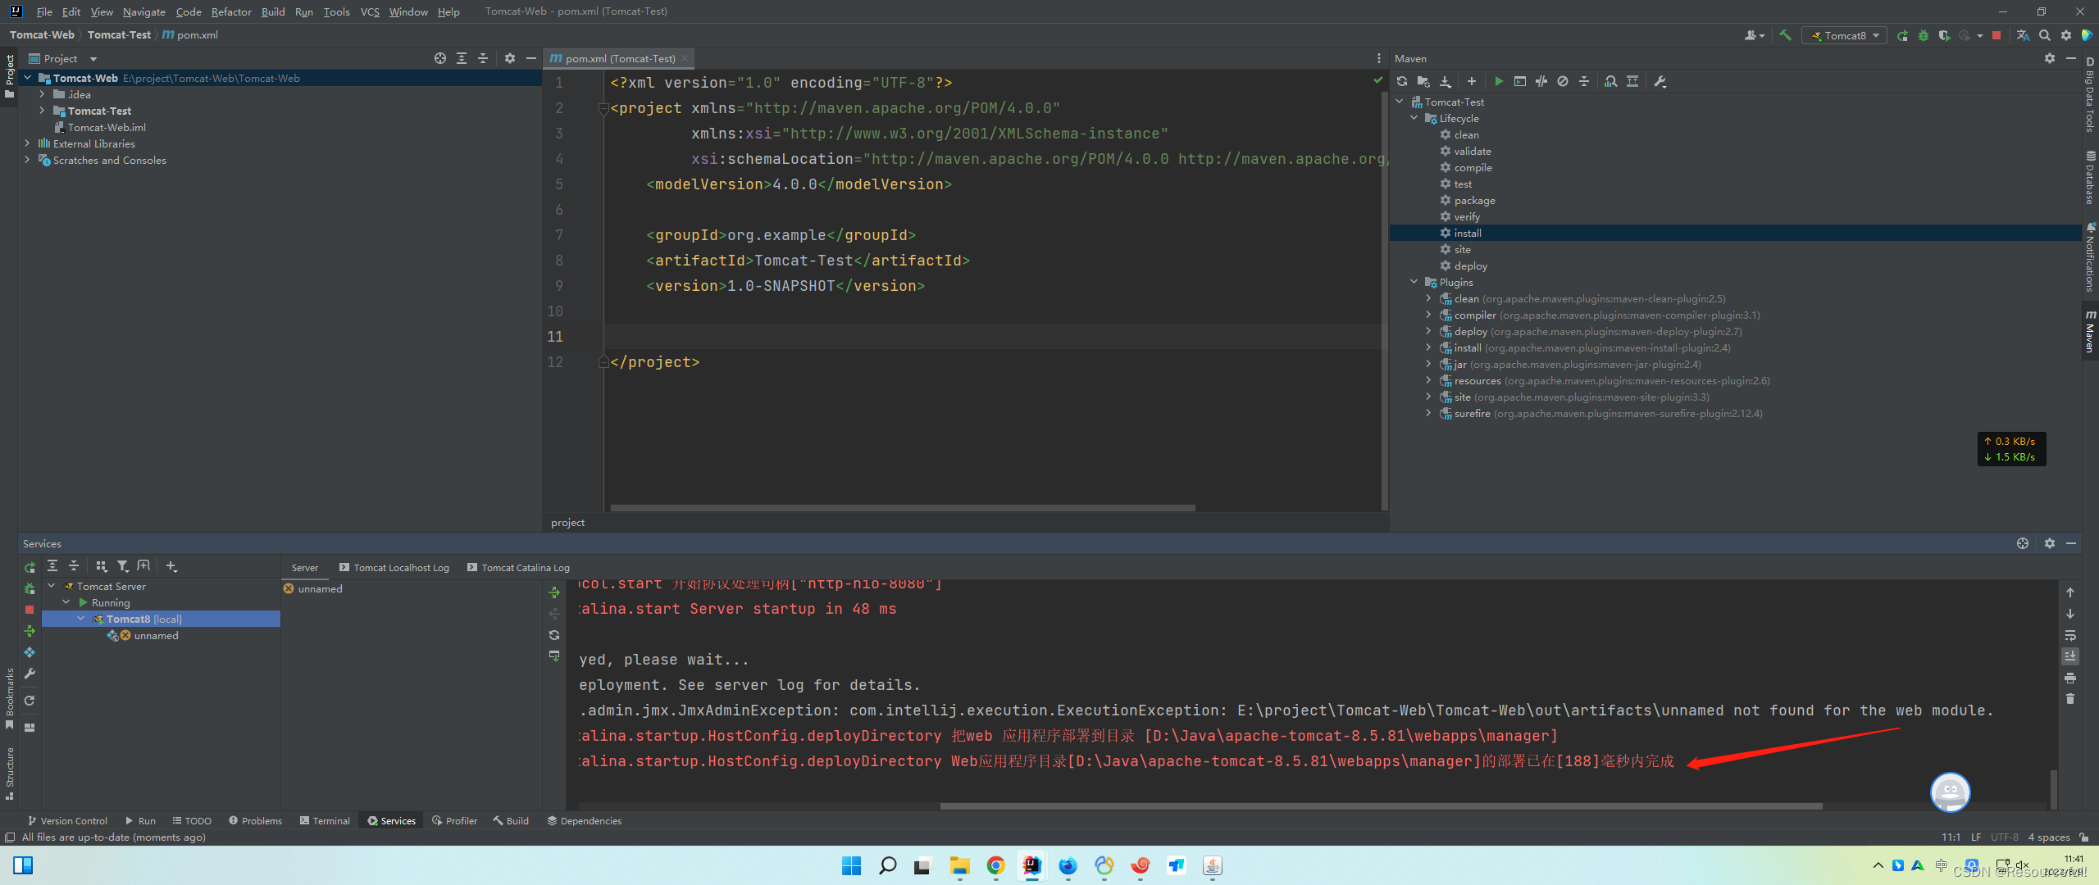Click the console horizontal scrollbar
The height and width of the screenshot is (885, 2099).
(1381, 806)
